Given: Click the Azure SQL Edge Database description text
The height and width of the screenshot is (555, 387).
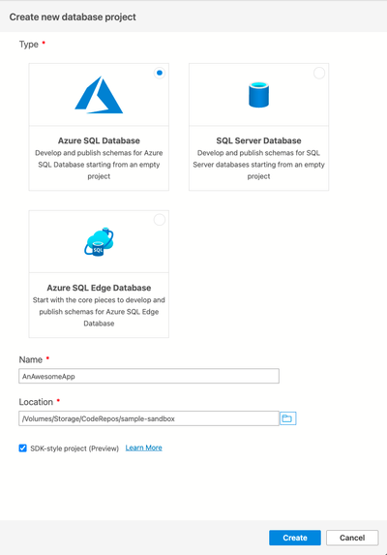Looking at the screenshot, I should coord(99,312).
